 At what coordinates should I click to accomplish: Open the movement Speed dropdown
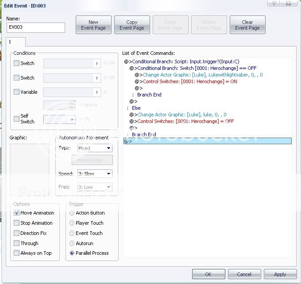point(94,174)
